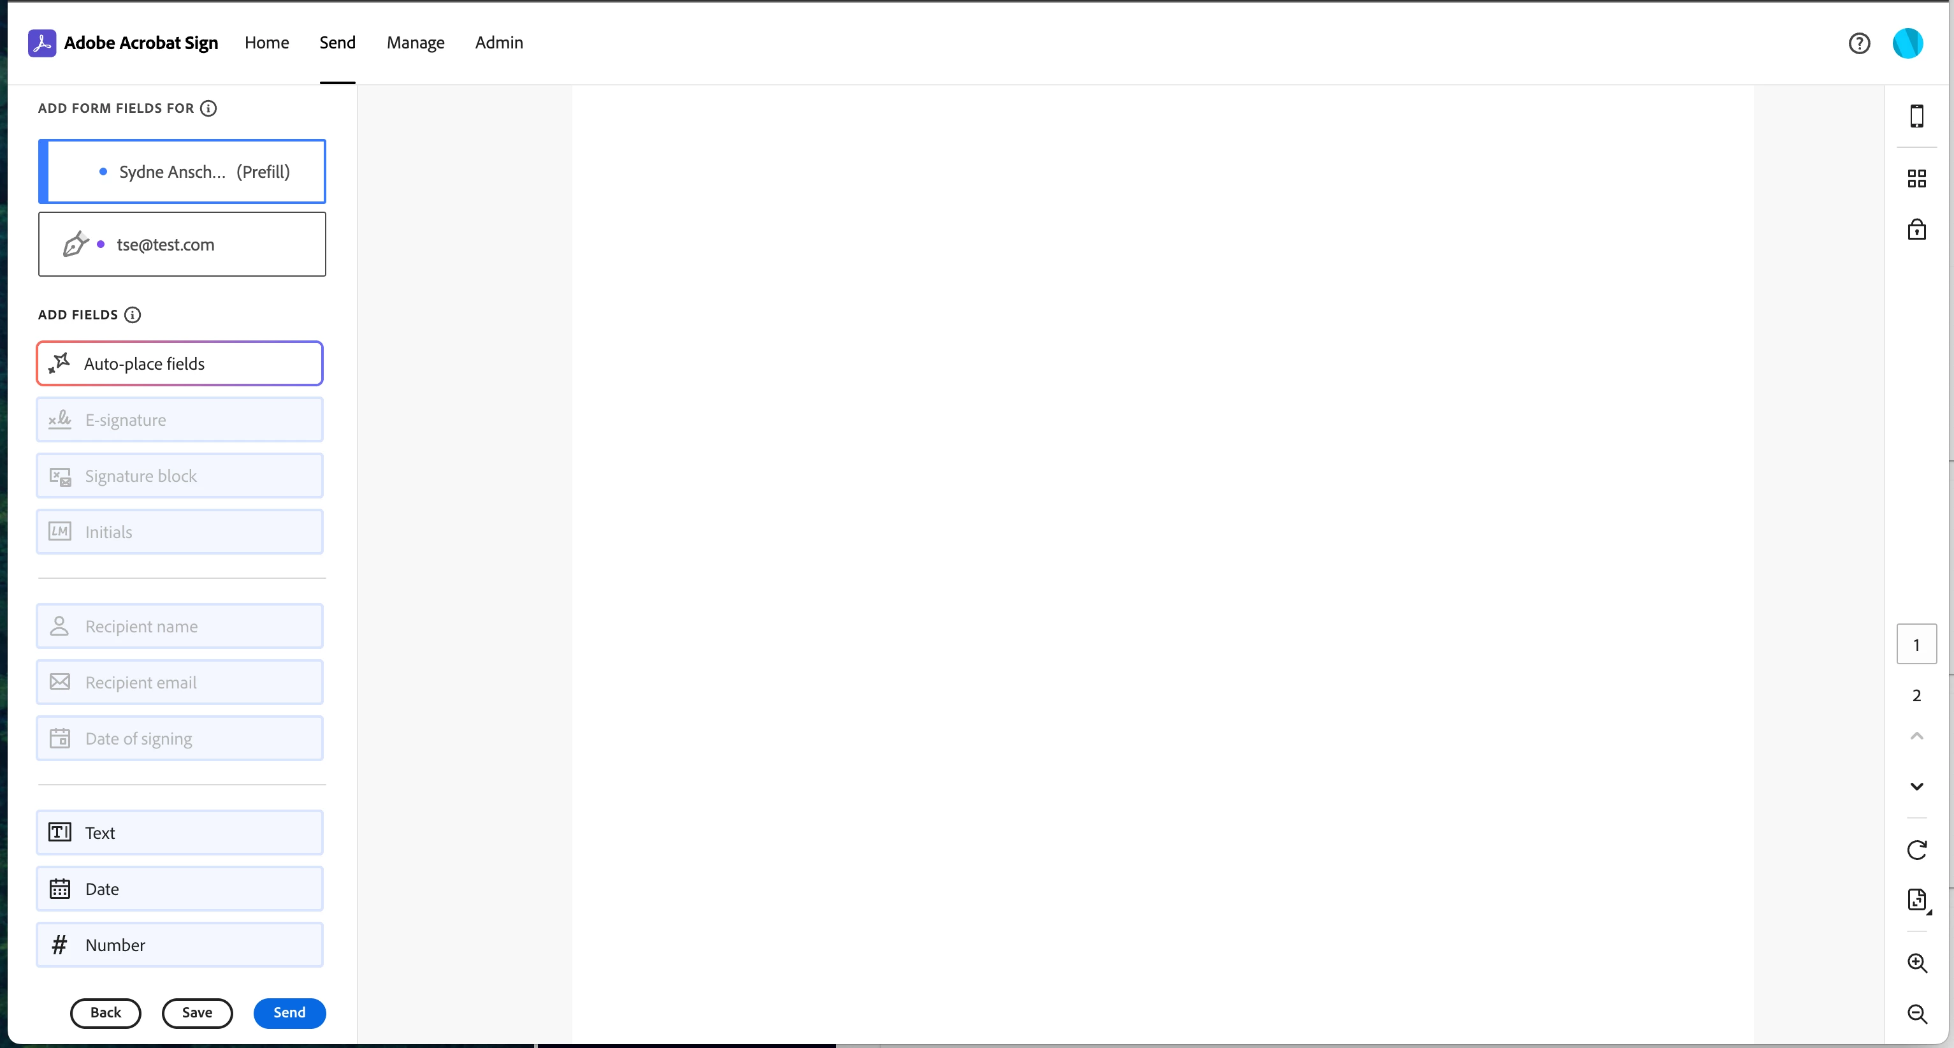The image size is (1954, 1048).
Task: Click info icon next to Add Fields
Action: tap(133, 315)
